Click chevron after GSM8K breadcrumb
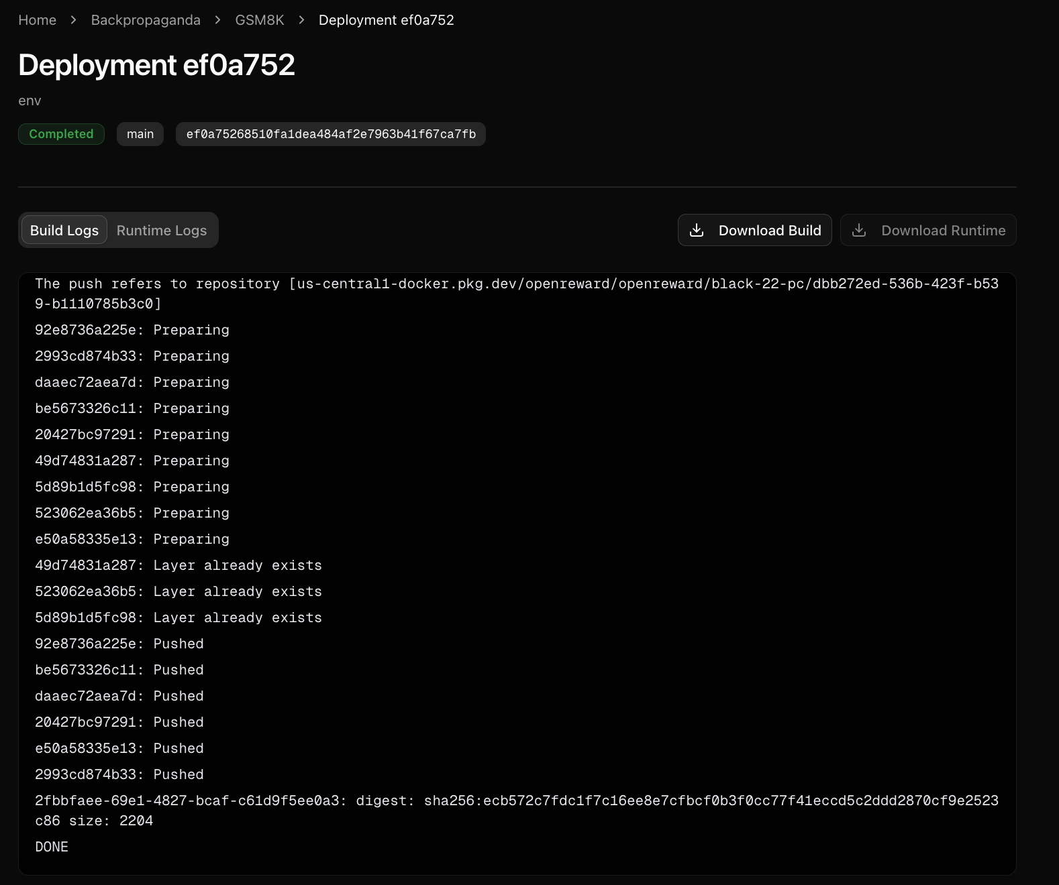The height and width of the screenshot is (885, 1059). [301, 20]
